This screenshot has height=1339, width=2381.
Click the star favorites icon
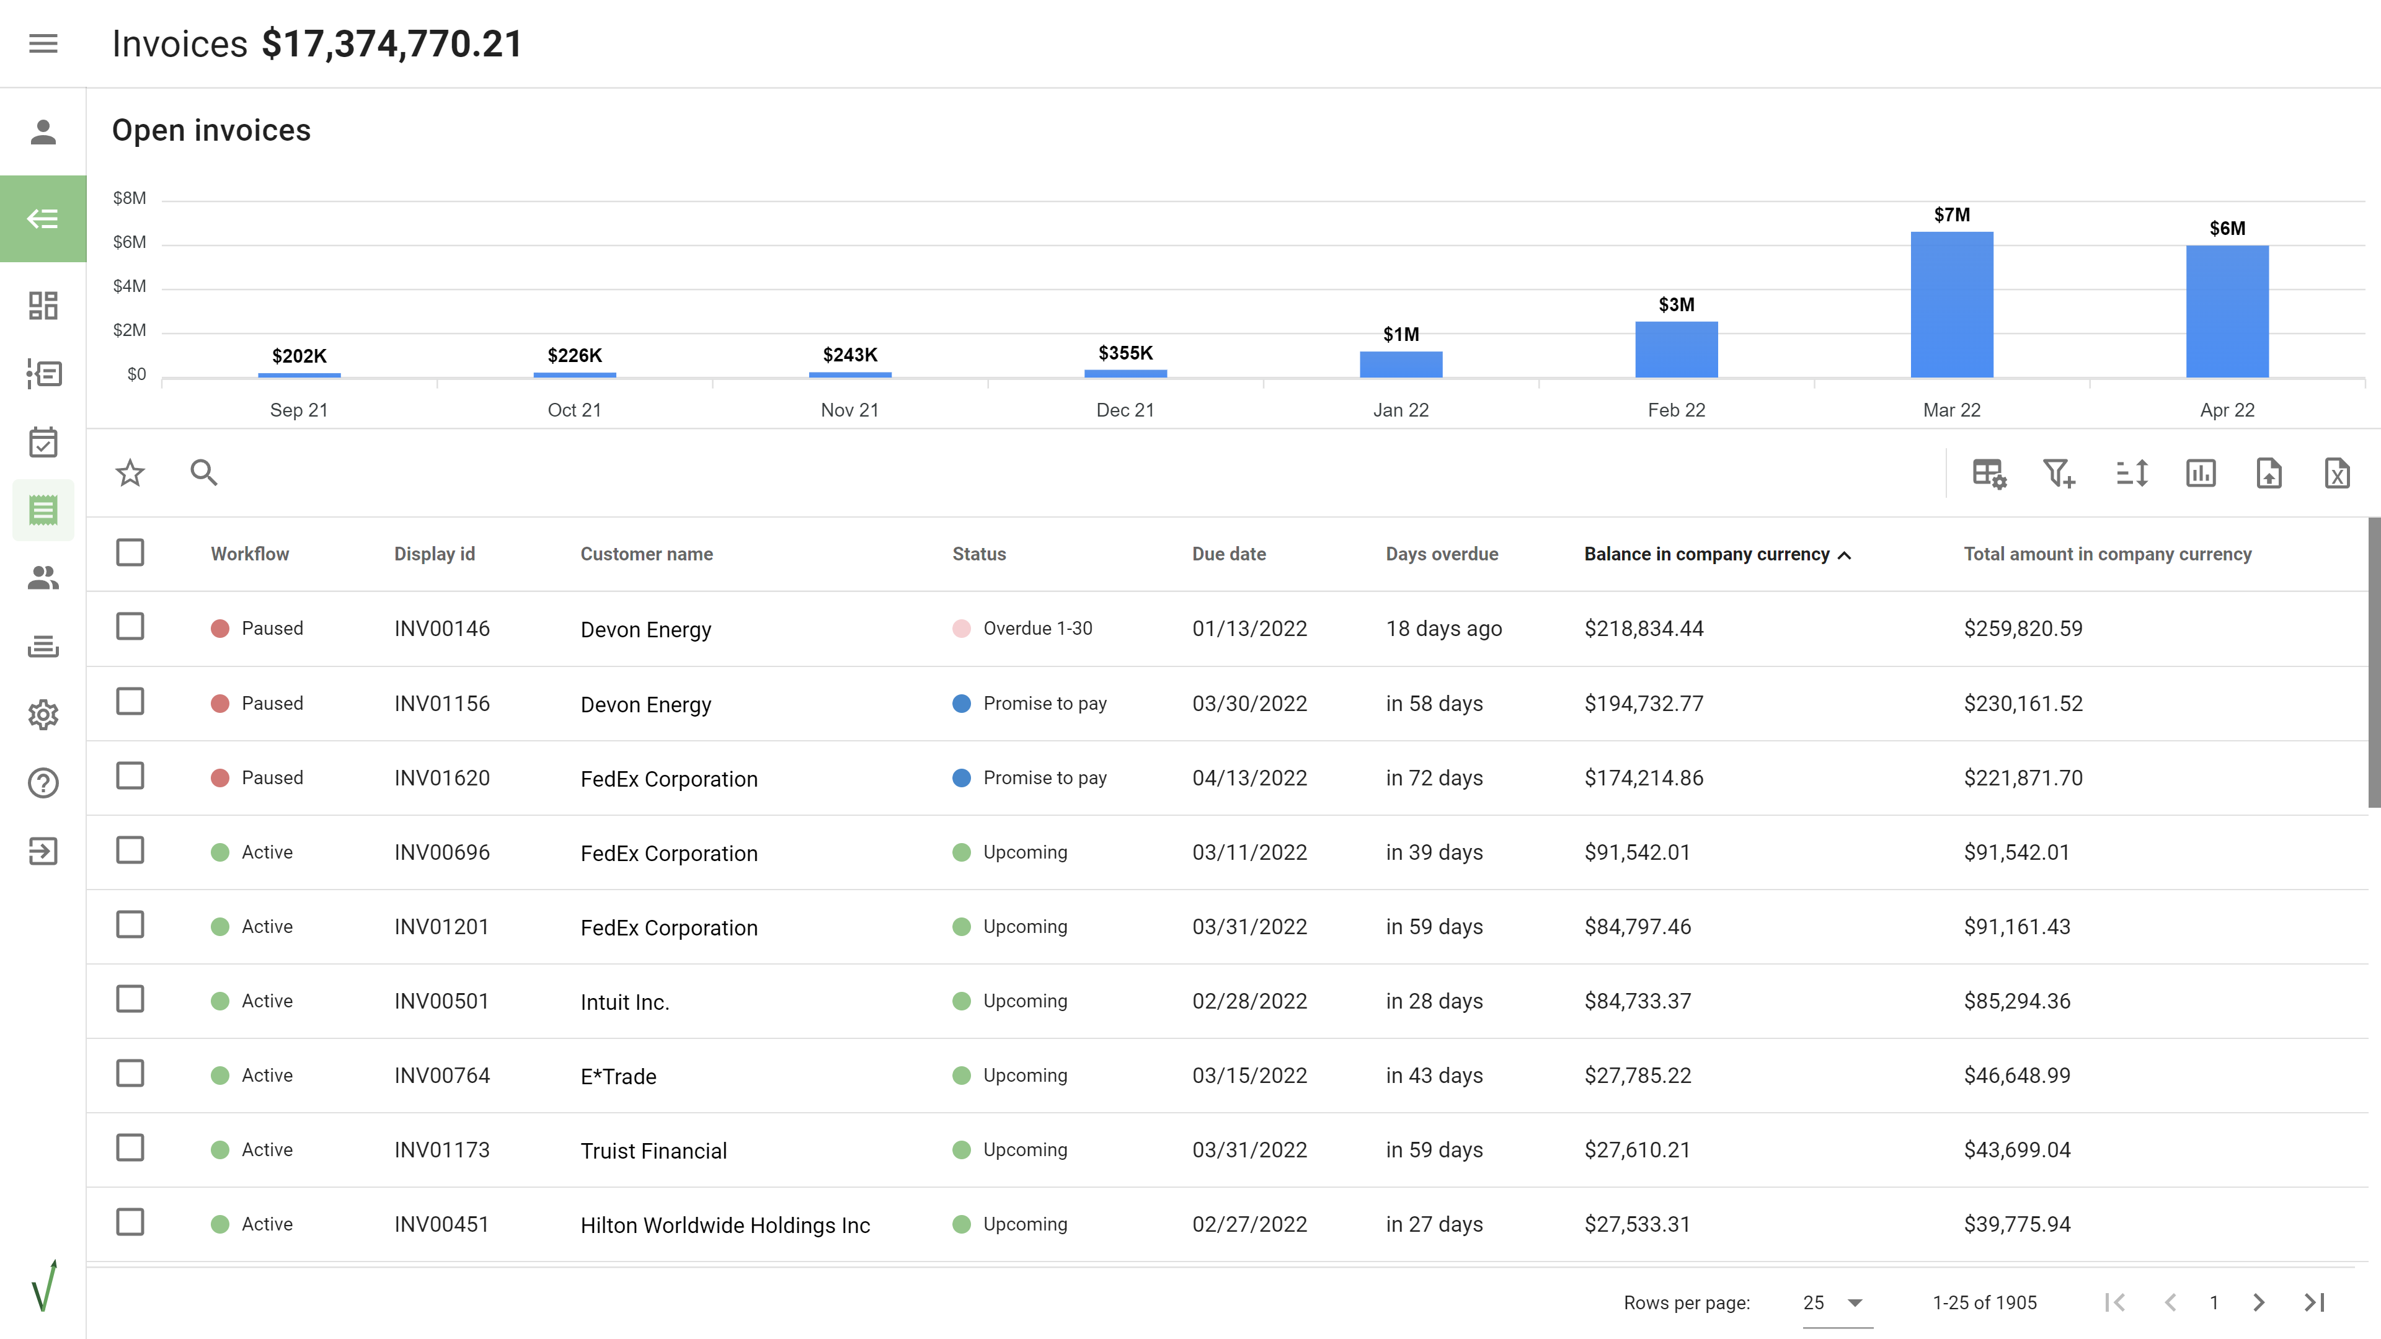click(130, 473)
